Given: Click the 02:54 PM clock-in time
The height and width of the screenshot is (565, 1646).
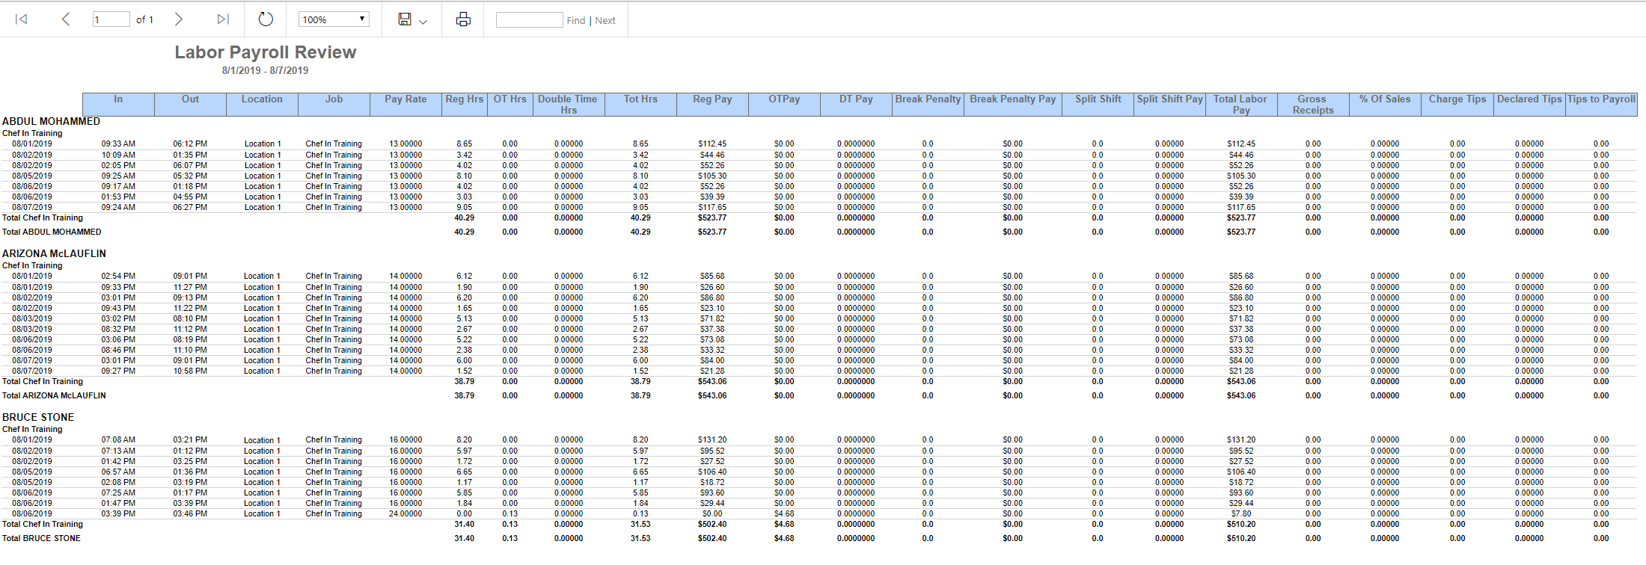Looking at the screenshot, I should pyautogui.click(x=118, y=276).
